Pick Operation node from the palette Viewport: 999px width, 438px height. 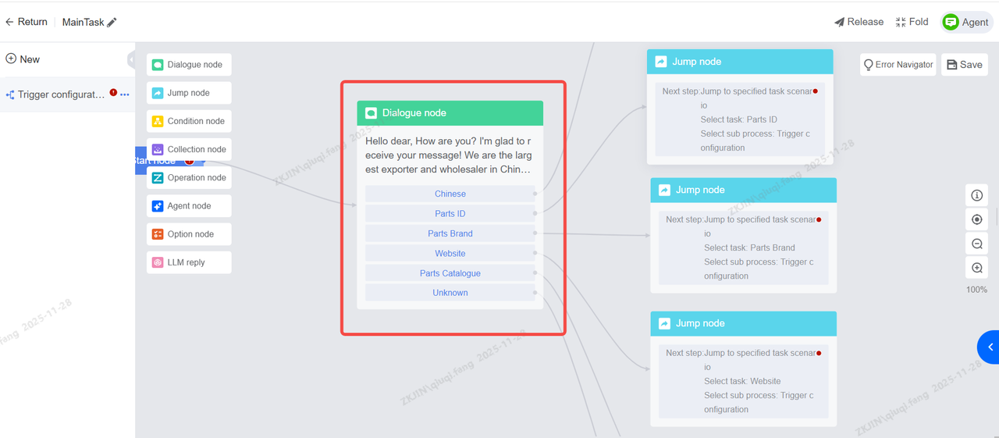[189, 177]
